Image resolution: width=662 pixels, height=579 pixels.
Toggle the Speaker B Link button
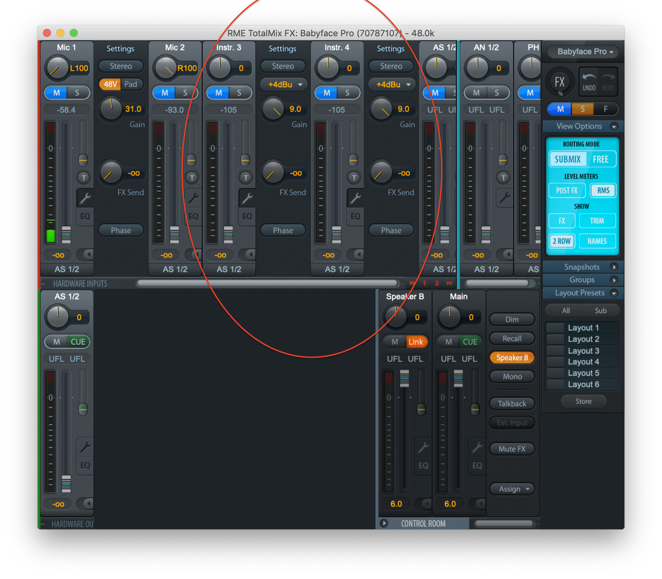[x=416, y=342]
